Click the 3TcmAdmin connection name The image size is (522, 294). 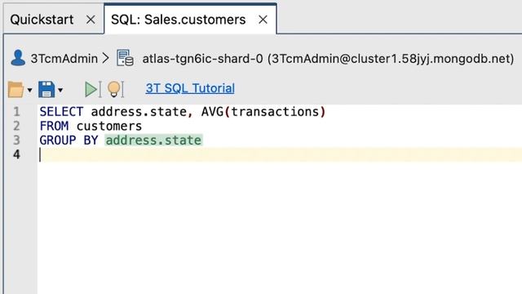tap(64, 59)
